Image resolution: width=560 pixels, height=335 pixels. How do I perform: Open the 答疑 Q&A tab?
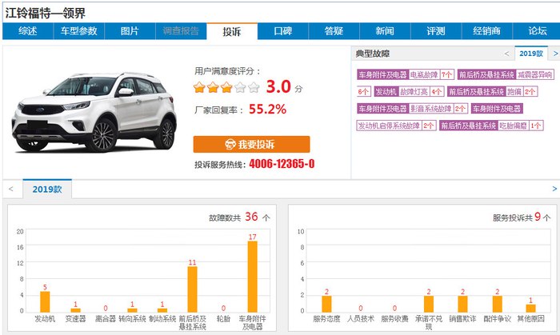pos(334,31)
